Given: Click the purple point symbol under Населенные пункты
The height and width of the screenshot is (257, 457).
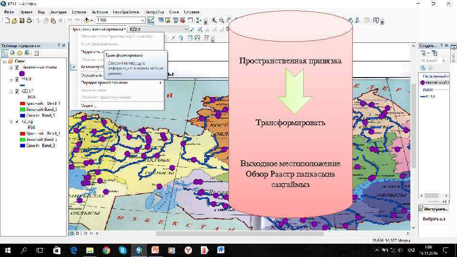Looking at the screenshot, I should tap(22, 73).
